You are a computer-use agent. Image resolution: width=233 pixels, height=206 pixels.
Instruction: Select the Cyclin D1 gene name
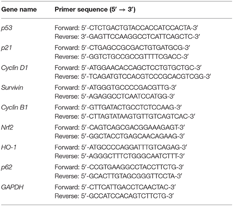(x=14, y=68)
